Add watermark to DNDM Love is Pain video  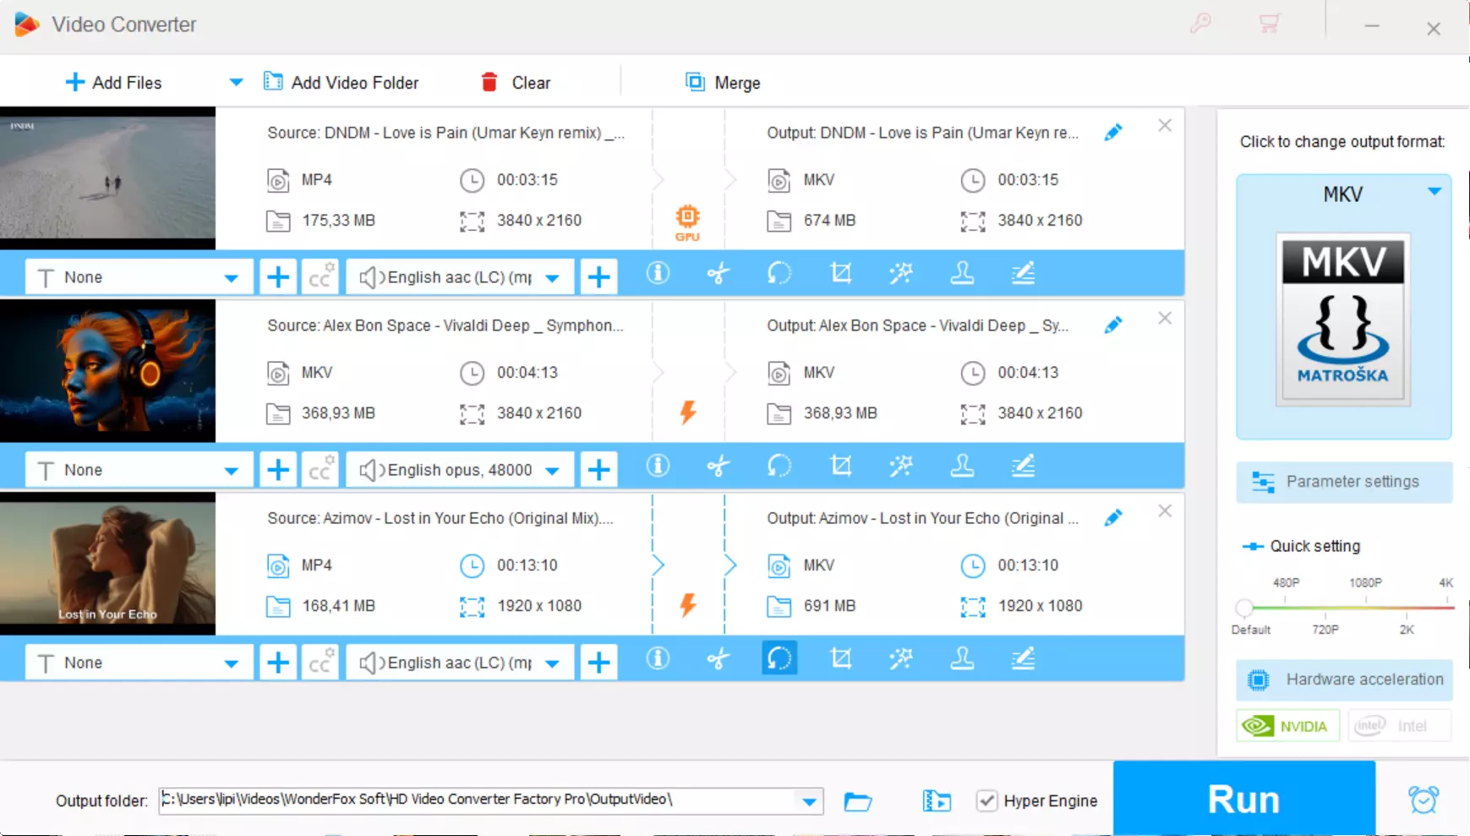pos(962,273)
